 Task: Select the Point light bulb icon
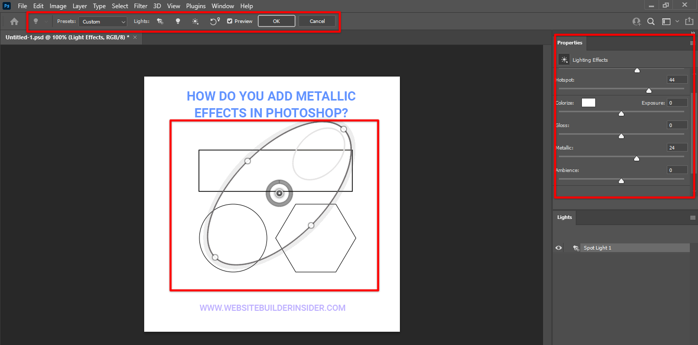(x=178, y=21)
